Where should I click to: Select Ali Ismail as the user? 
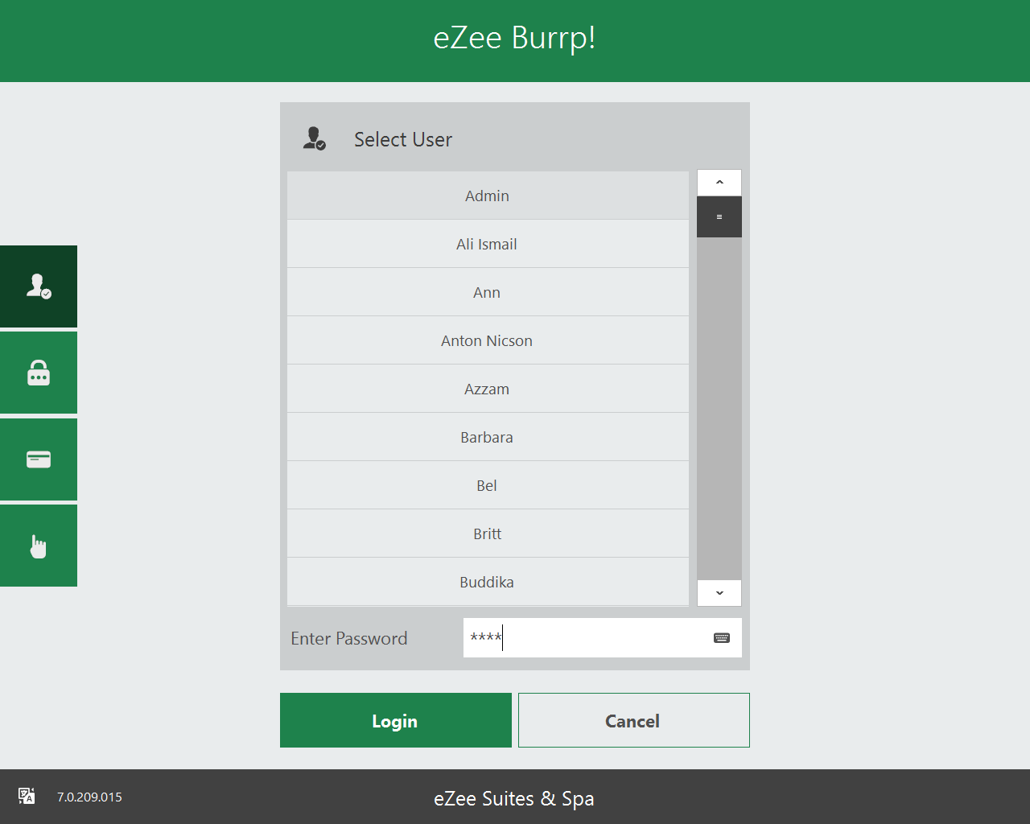pos(487,243)
